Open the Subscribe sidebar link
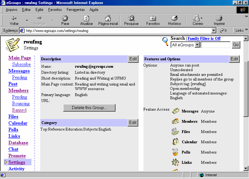This screenshot has width=249, height=179. [x=21, y=64]
